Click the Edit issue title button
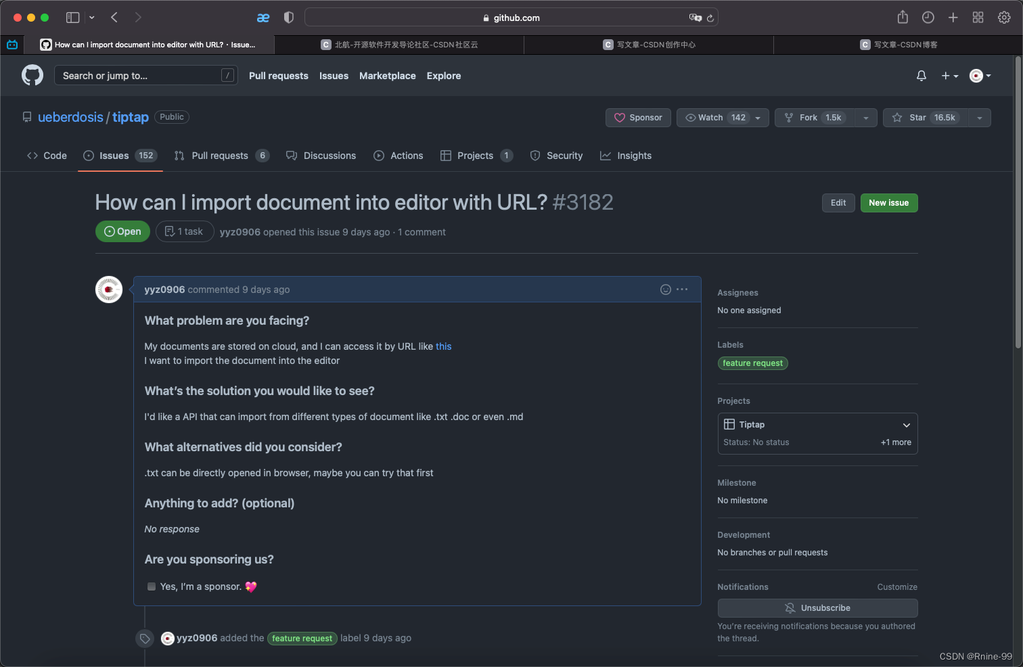Screen dimensions: 1023x667 (838, 203)
